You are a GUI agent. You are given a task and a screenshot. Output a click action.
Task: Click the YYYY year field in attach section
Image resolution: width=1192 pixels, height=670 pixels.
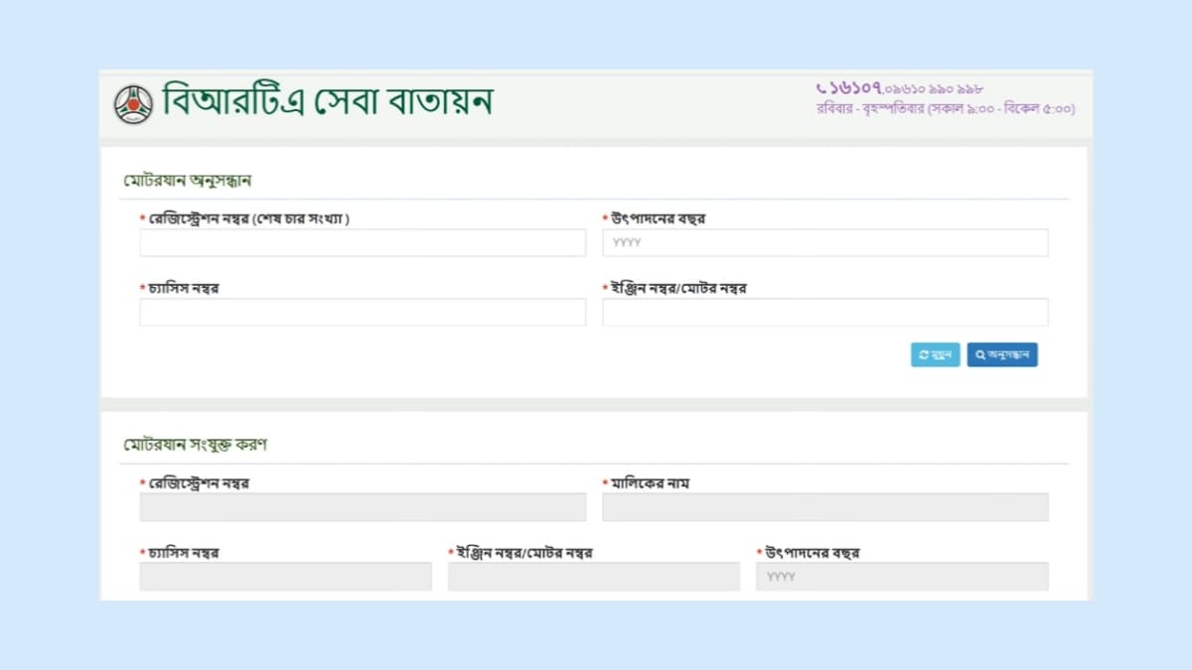click(x=901, y=576)
